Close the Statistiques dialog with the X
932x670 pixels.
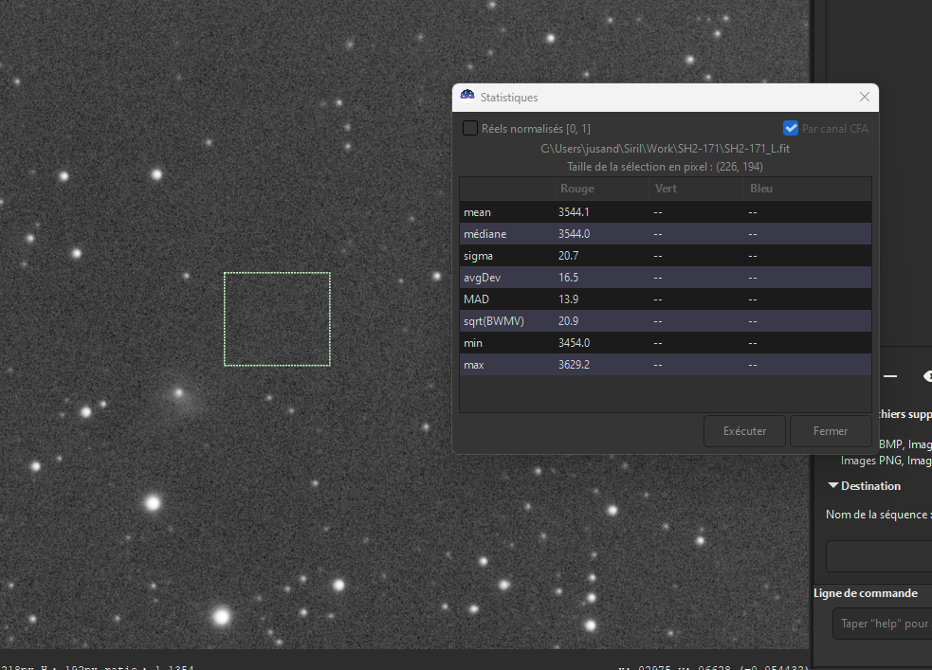tap(865, 97)
